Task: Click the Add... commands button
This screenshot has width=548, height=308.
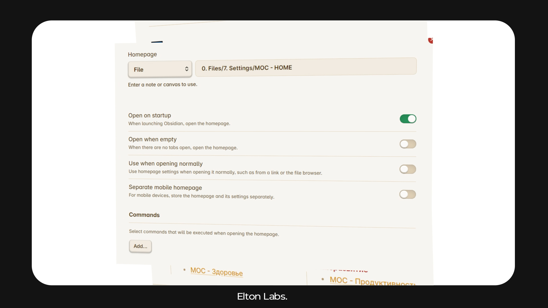Action: (x=140, y=246)
